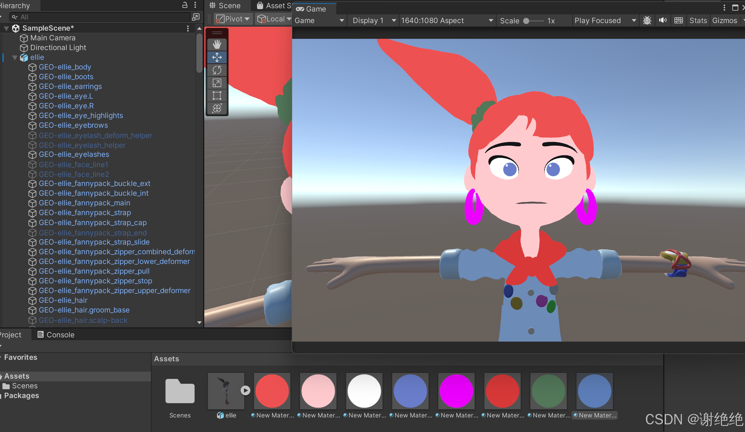Select the combined Transform tool
Viewport: 745px width, 432px height.
pos(217,108)
